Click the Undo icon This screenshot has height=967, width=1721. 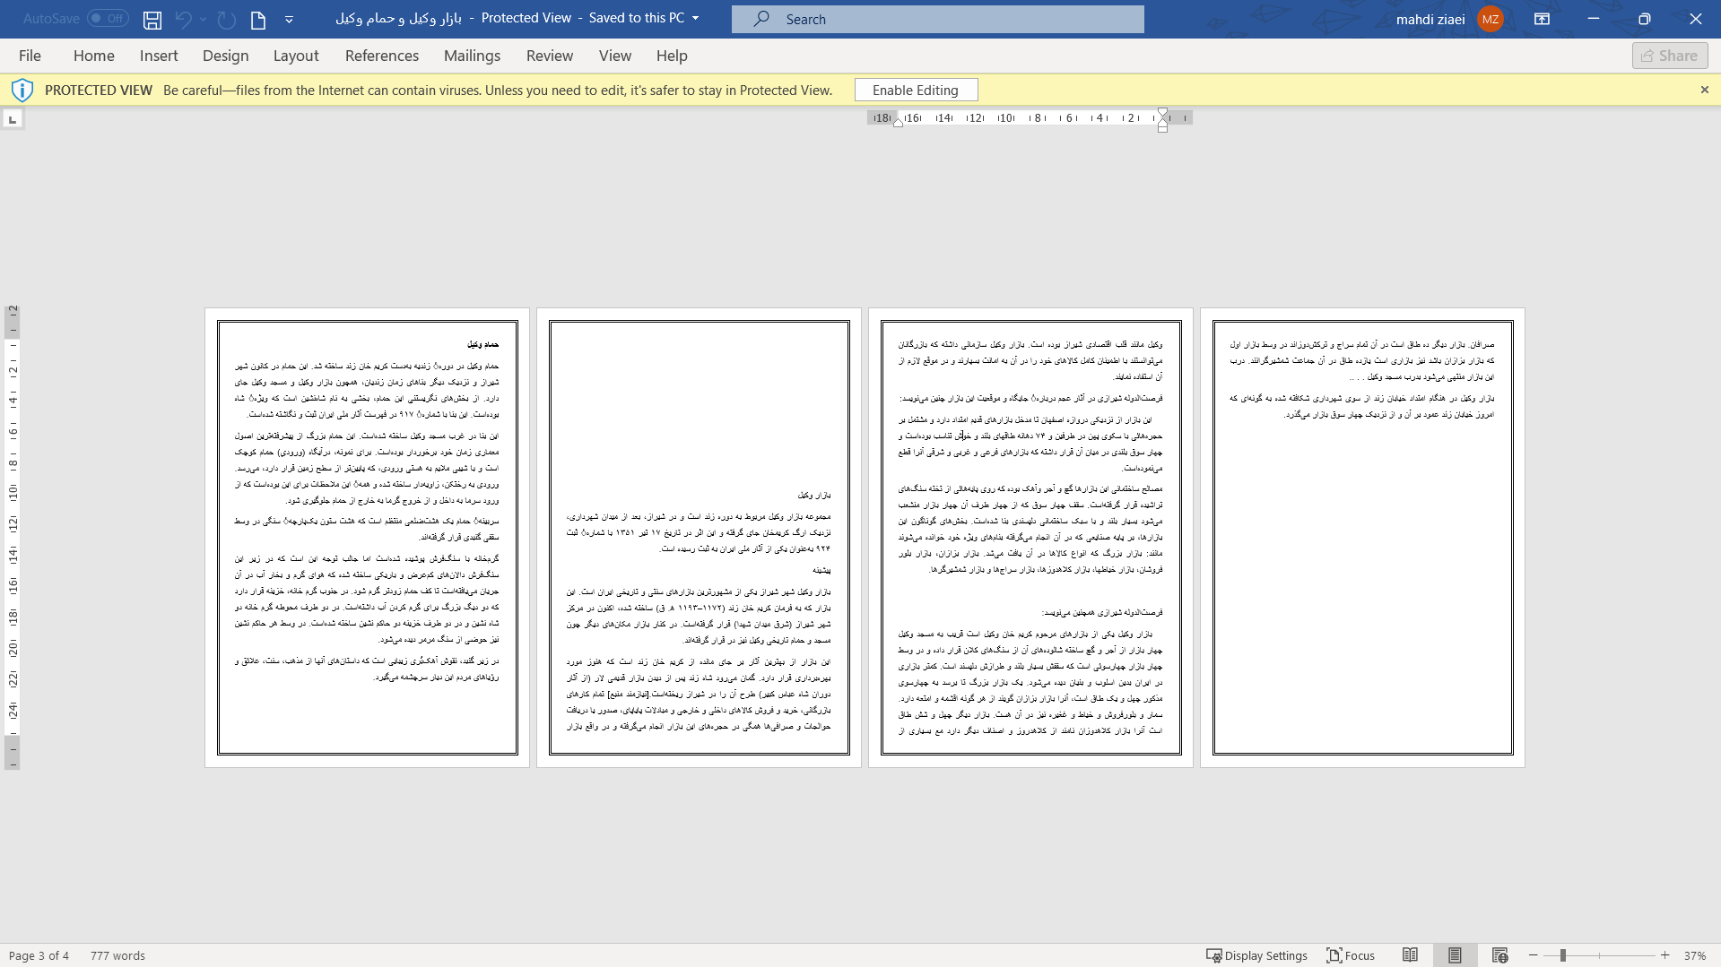(x=183, y=19)
